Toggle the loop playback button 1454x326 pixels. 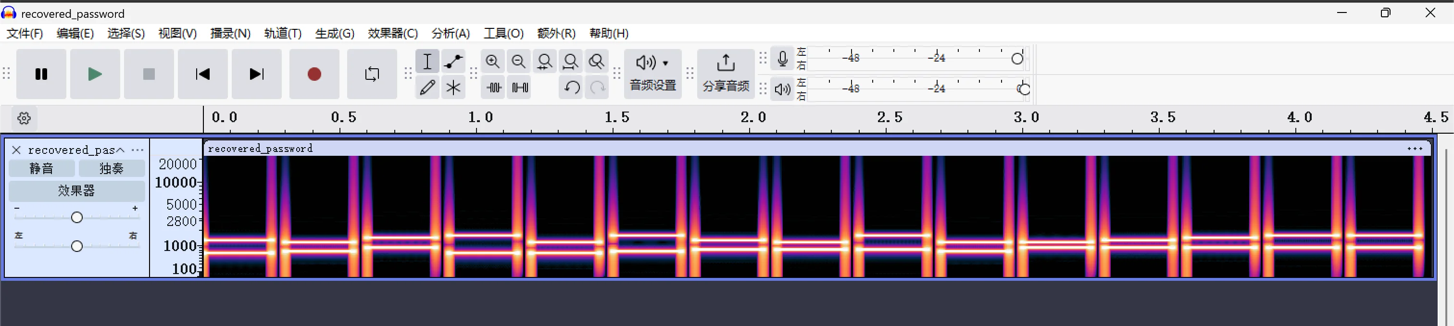pyautogui.click(x=372, y=74)
